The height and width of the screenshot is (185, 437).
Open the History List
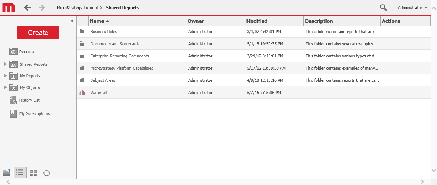29,100
